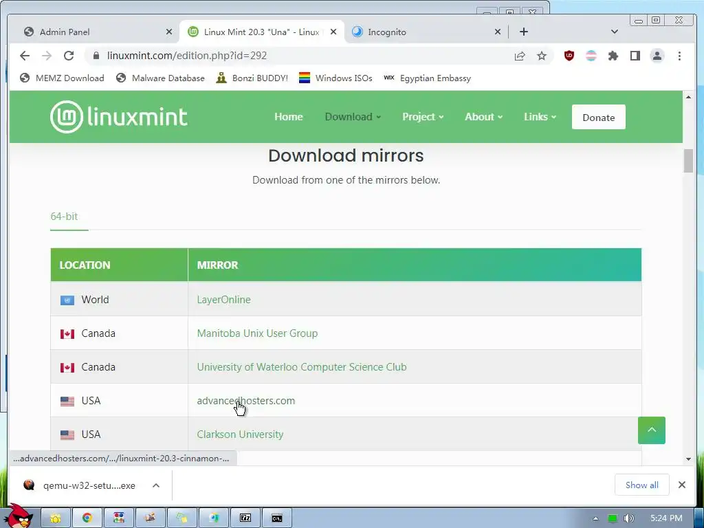Select the 64-bit tab
Screen dimensions: 704x528
click(x=64, y=217)
